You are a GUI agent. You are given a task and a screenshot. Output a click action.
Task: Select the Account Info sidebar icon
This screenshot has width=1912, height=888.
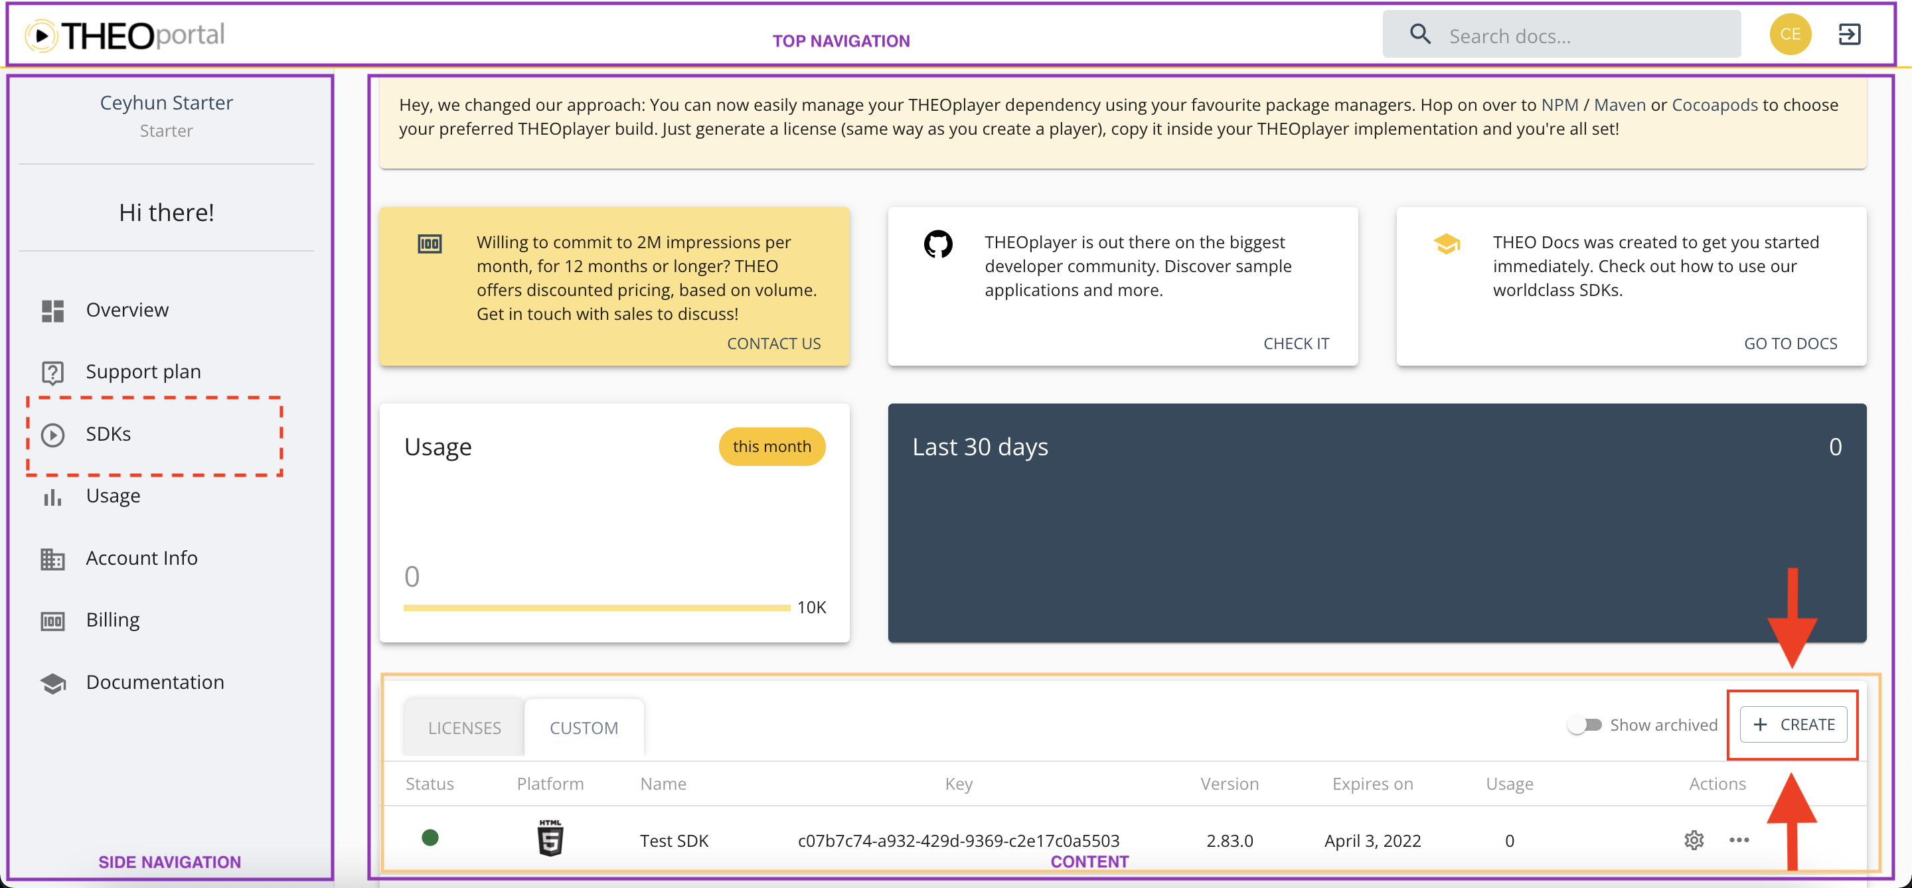(x=52, y=559)
